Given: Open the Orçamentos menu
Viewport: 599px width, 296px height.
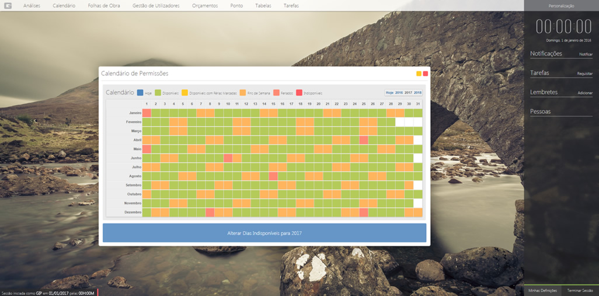Looking at the screenshot, I should [205, 6].
